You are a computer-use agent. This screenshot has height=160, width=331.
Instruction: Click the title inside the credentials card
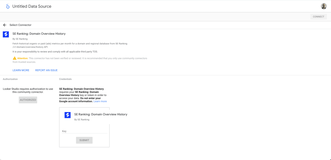101,114
